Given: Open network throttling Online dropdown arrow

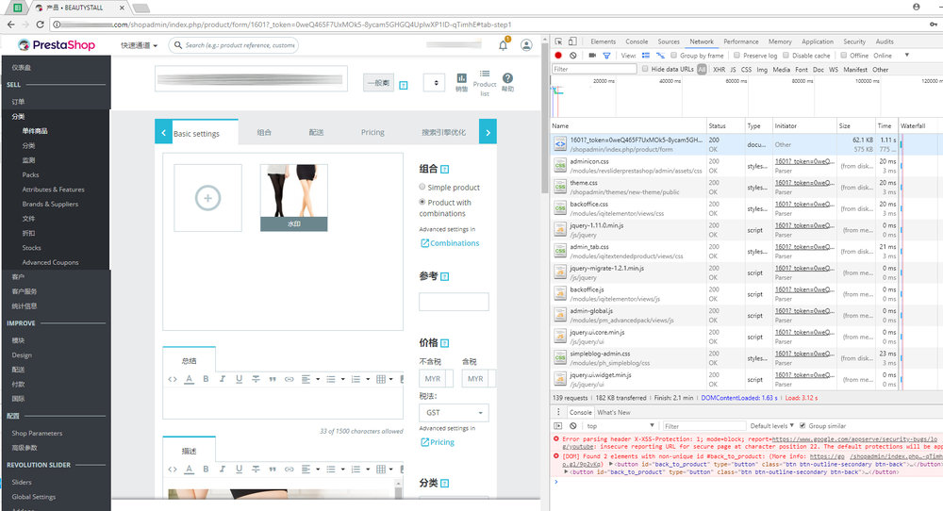Looking at the screenshot, I should [x=907, y=56].
